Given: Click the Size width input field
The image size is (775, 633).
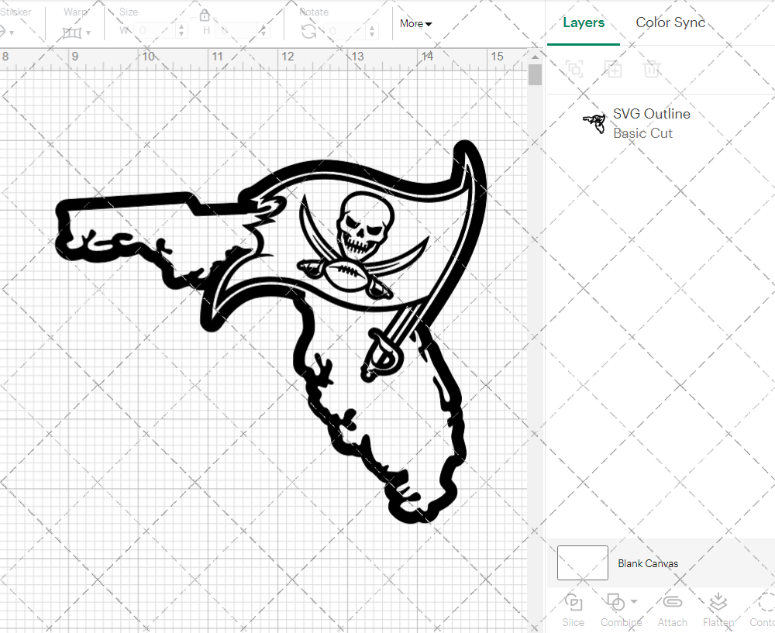Looking at the screenshot, I should pyautogui.click(x=155, y=31).
